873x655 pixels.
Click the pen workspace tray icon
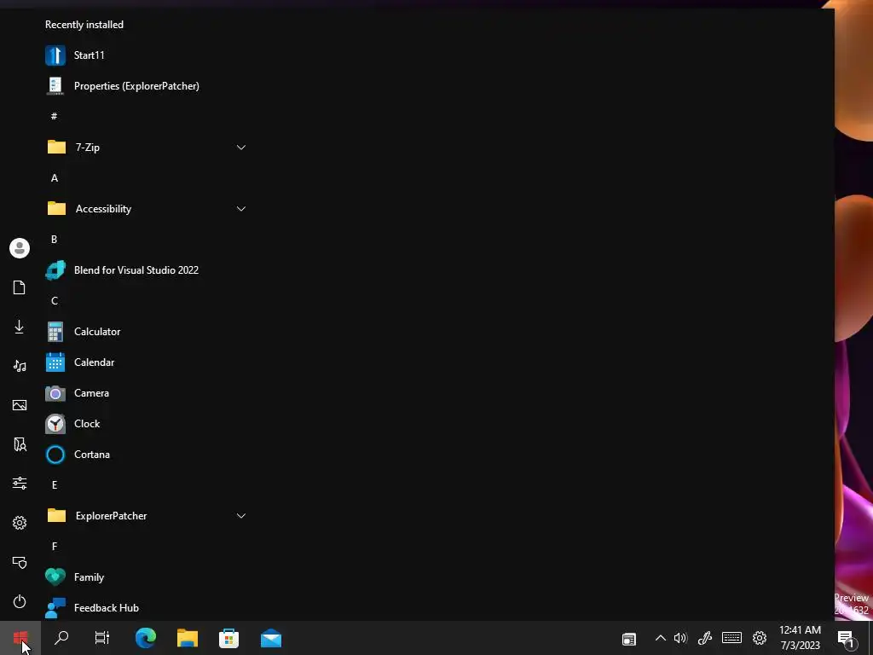(x=705, y=638)
